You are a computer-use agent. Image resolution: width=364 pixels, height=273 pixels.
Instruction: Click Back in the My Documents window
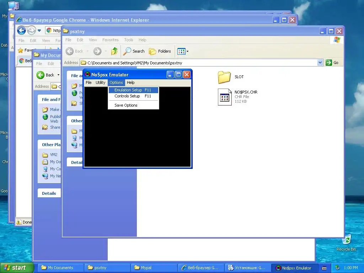point(45,75)
